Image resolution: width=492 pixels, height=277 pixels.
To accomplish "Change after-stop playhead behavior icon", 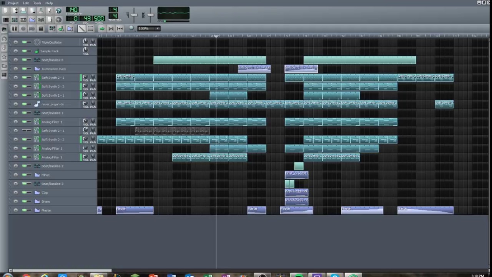I will coord(120,29).
